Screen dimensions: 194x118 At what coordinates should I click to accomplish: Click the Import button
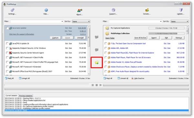point(154,38)
